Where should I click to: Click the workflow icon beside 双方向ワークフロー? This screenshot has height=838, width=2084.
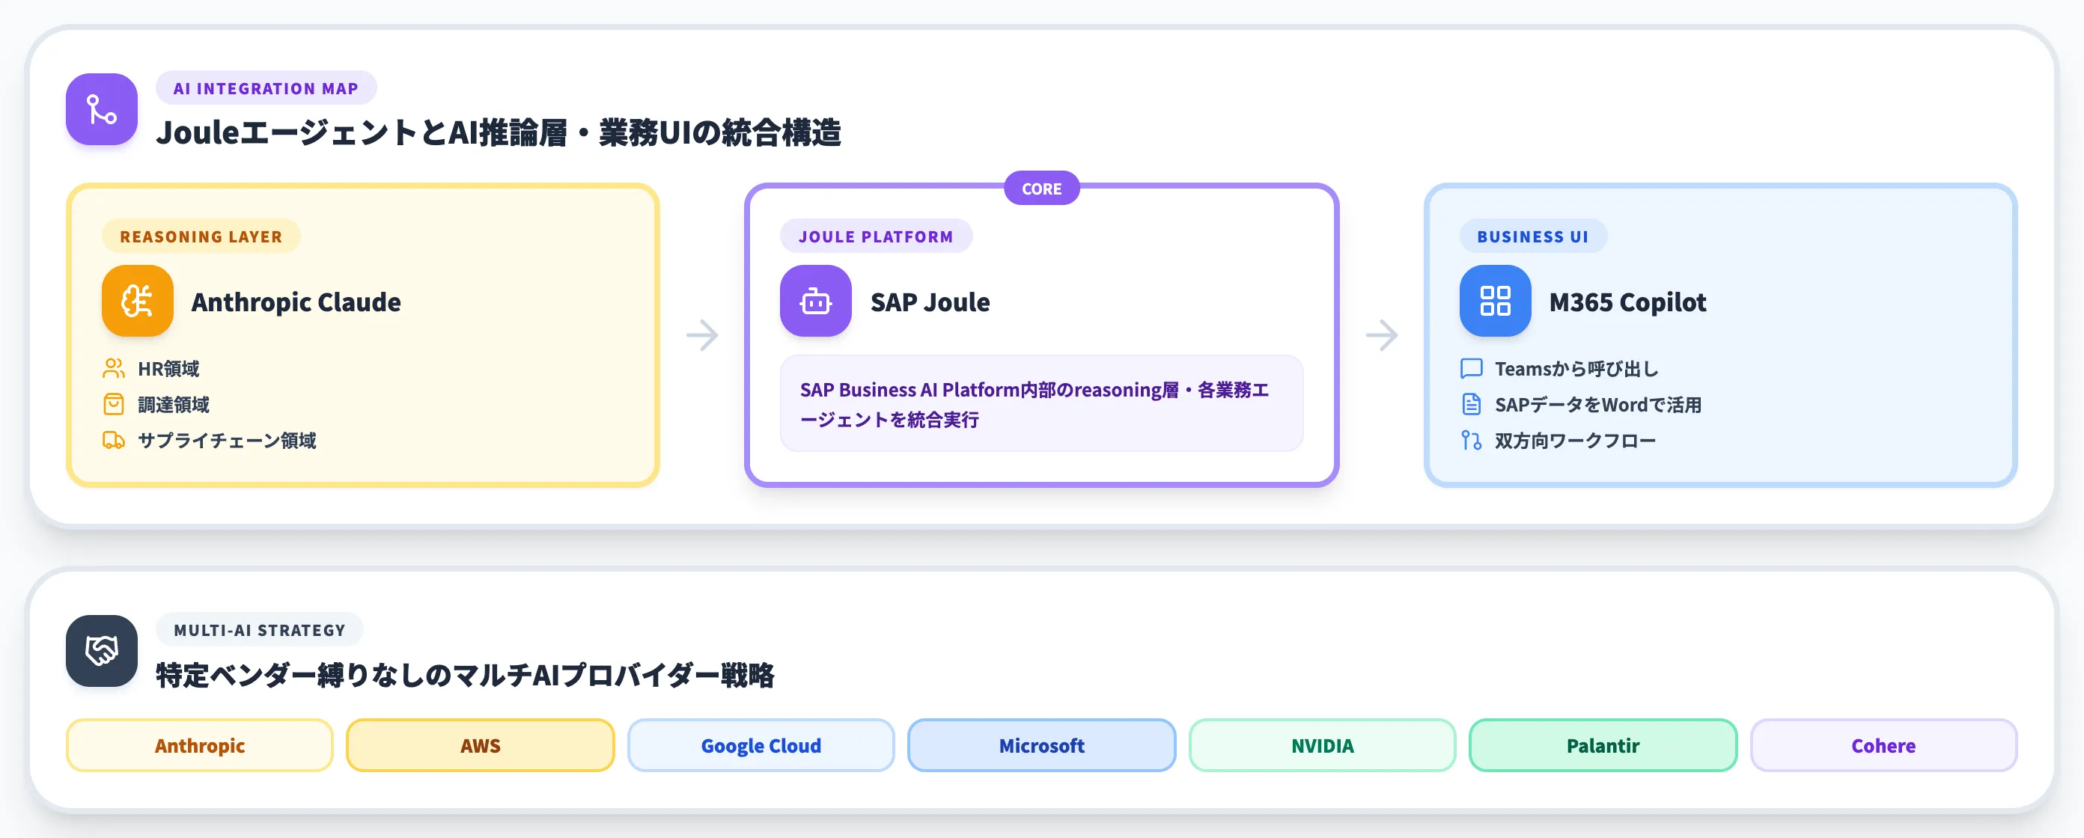[x=1471, y=440]
